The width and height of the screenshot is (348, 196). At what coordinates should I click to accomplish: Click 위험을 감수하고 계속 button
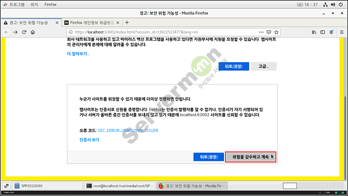coord(251,157)
